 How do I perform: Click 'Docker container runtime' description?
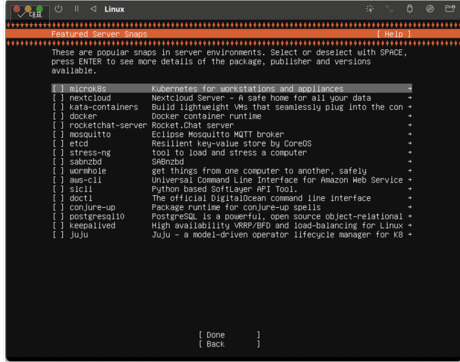[x=207, y=116]
